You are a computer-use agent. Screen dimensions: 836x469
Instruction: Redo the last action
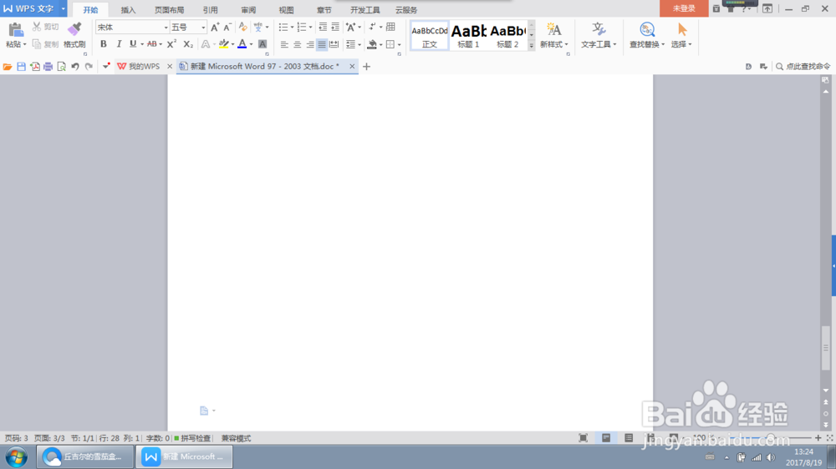click(x=89, y=67)
